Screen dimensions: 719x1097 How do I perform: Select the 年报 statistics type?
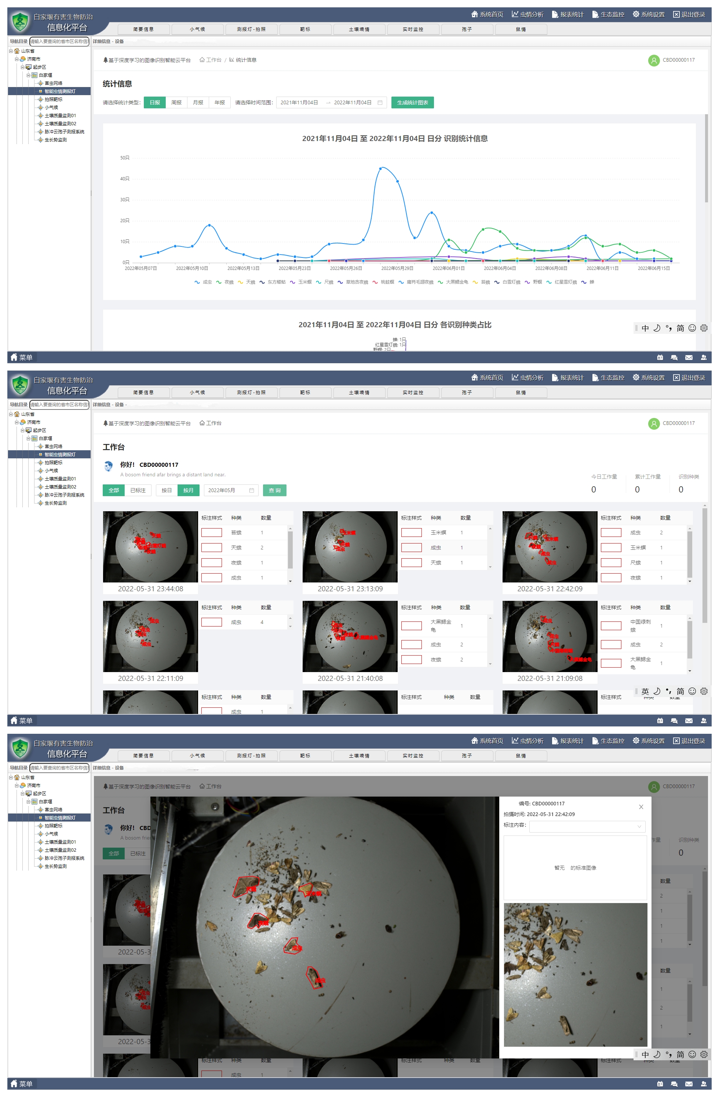point(220,103)
